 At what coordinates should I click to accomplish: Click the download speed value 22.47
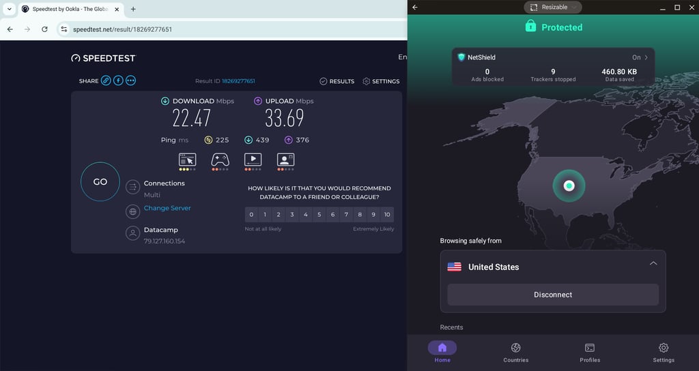[191, 119]
